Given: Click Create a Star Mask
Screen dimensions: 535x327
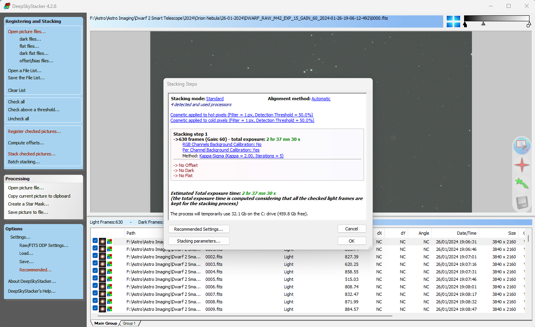Looking at the screenshot, I should [28, 204].
